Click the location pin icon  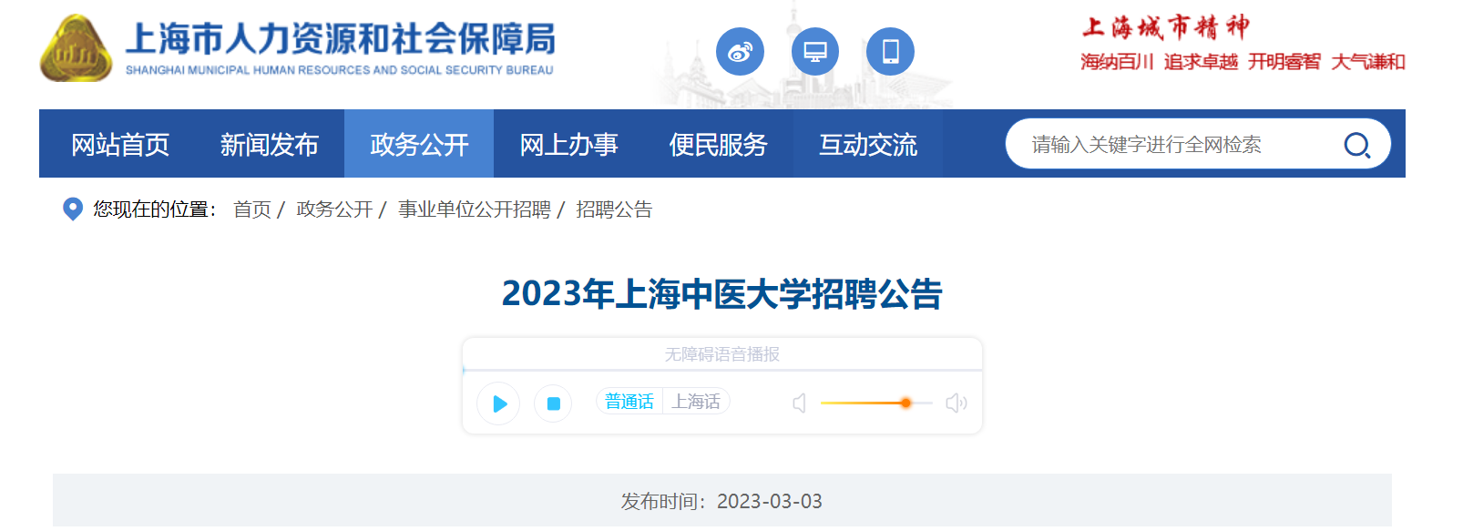pos(73,209)
